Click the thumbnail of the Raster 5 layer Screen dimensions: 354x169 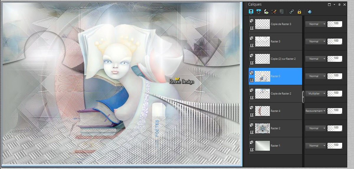coord(263,76)
